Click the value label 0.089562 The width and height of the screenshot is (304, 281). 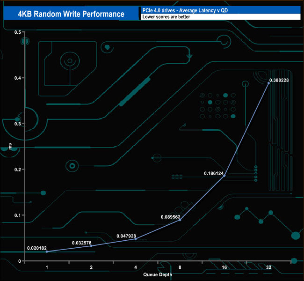171,217
